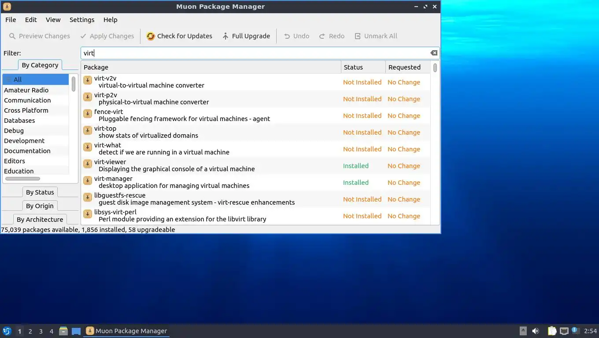The image size is (599, 338).
Task: Click the clipboard tray icon
Action: tap(552, 331)
